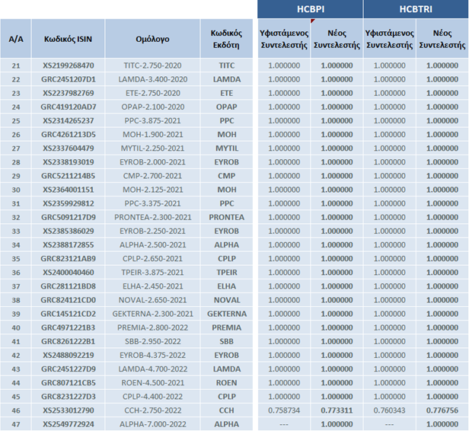Click Νέος Συντελεστής header under HCBTRI
The height and width of the screenshot is (431, 469).
[442, 39]
